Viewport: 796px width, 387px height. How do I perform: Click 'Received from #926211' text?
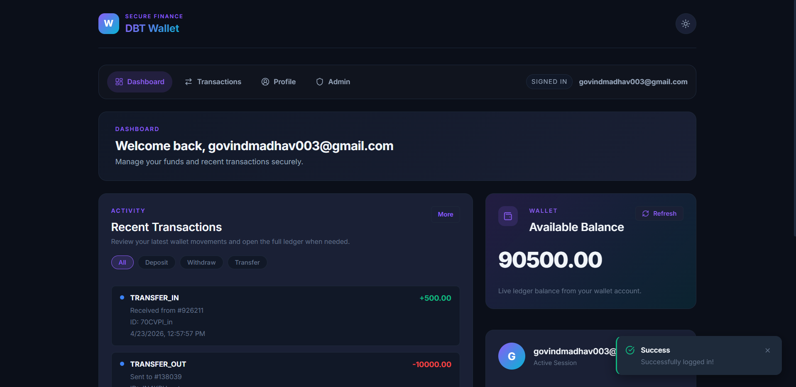tap(167, 310)
